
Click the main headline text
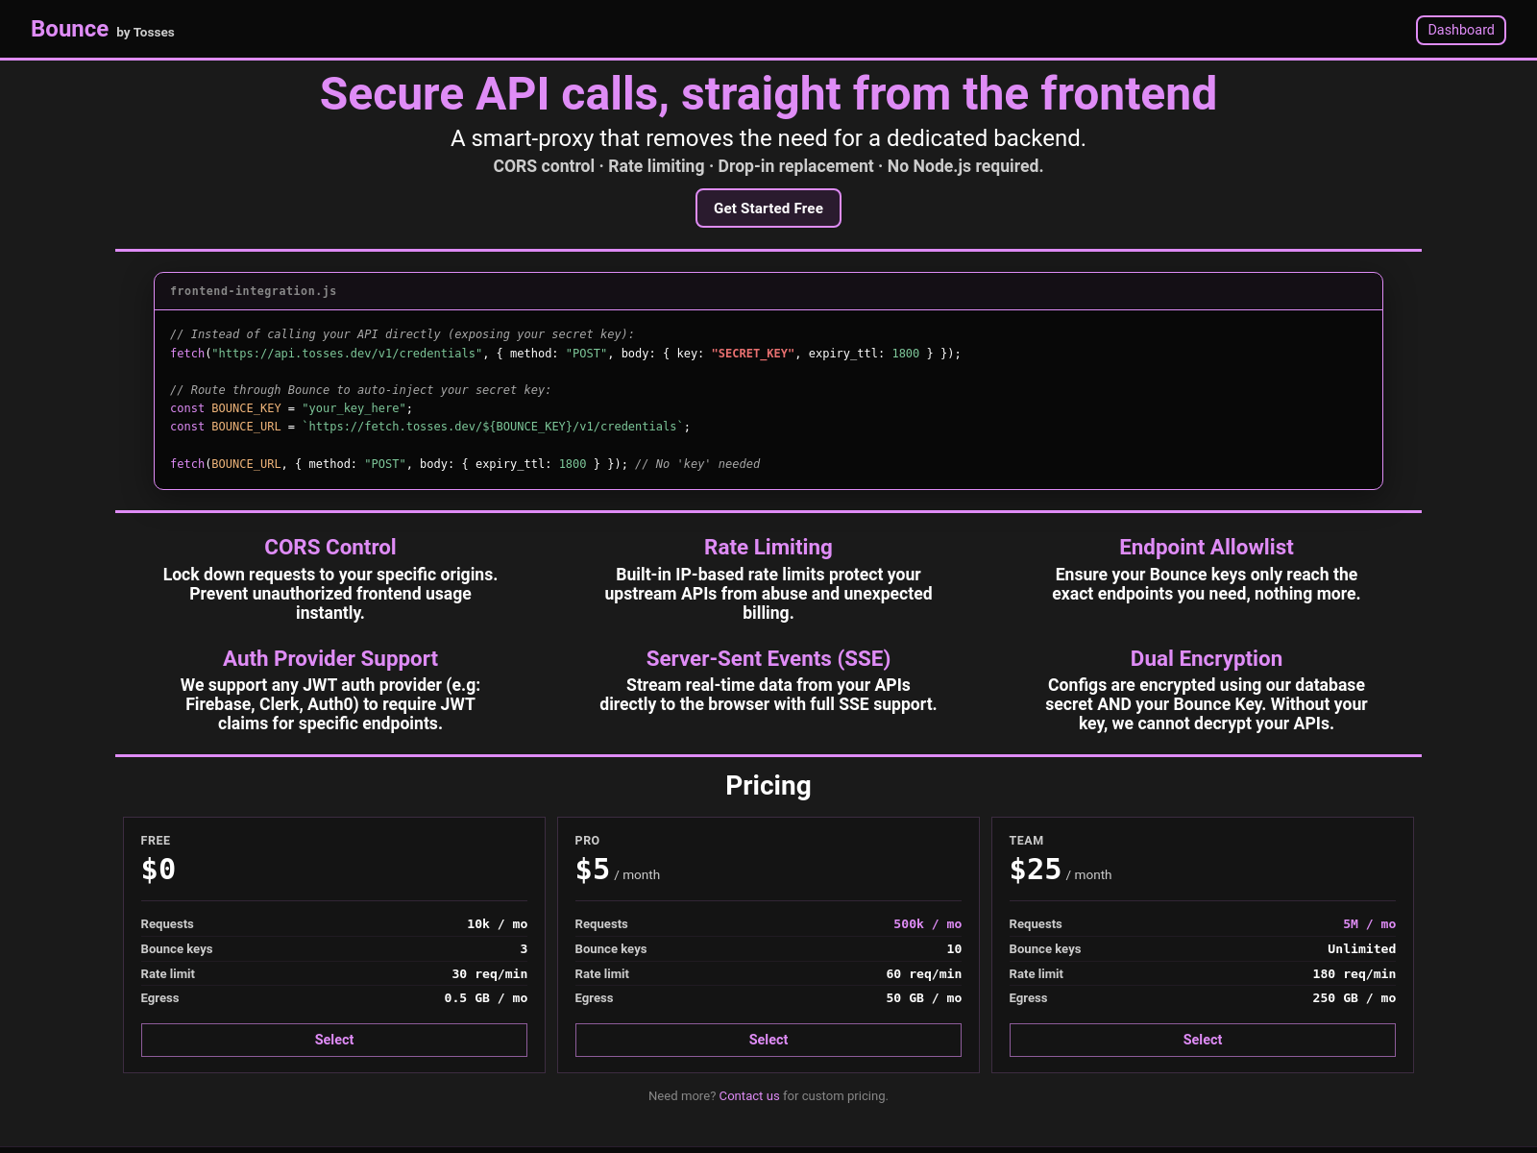tap(768, 94)
